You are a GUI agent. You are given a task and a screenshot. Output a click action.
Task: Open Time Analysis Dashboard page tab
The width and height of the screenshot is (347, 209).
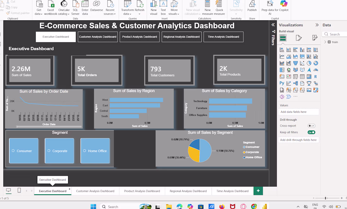click(x=232, y=191)
